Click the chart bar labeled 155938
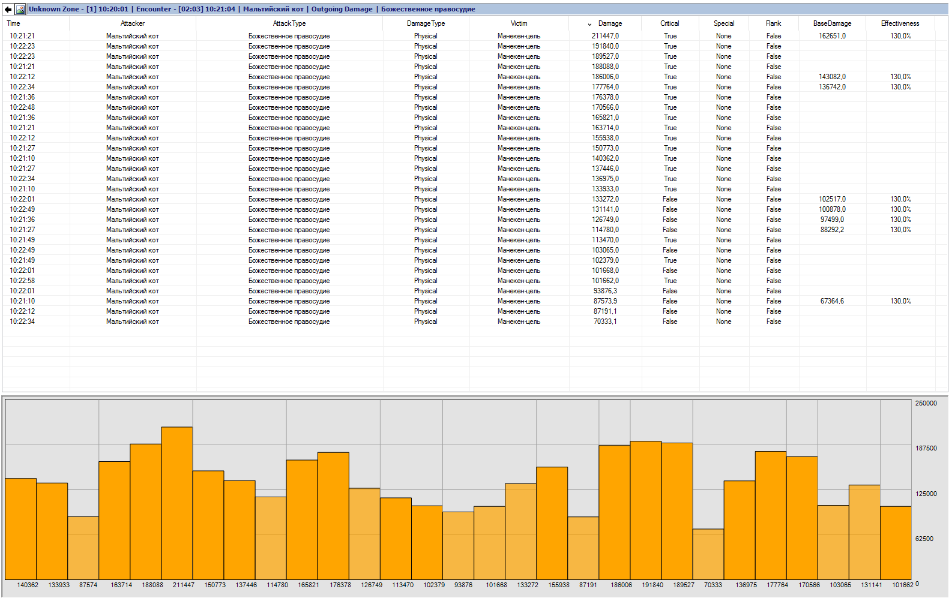 click(552, 523)
